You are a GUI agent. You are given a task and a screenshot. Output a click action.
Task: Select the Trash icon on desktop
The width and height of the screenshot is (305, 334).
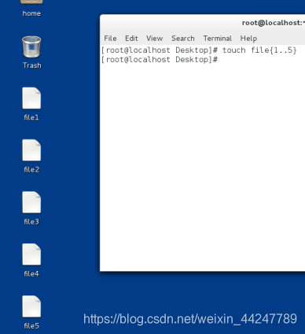31,46
